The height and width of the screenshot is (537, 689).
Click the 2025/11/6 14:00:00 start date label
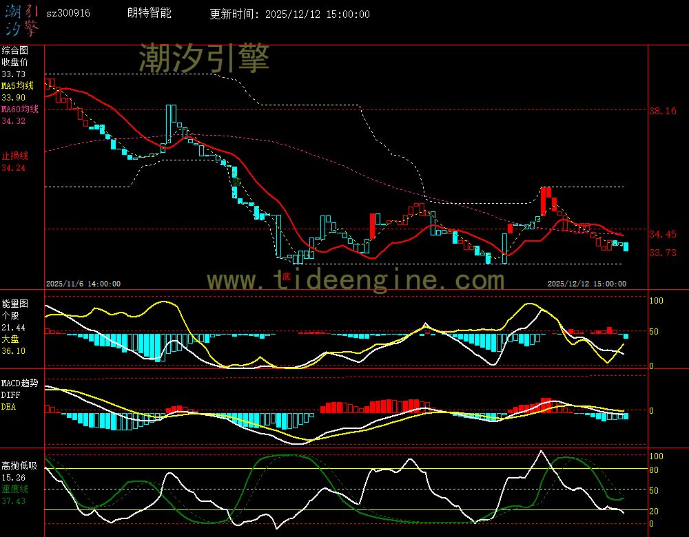[x=83, y=283]
